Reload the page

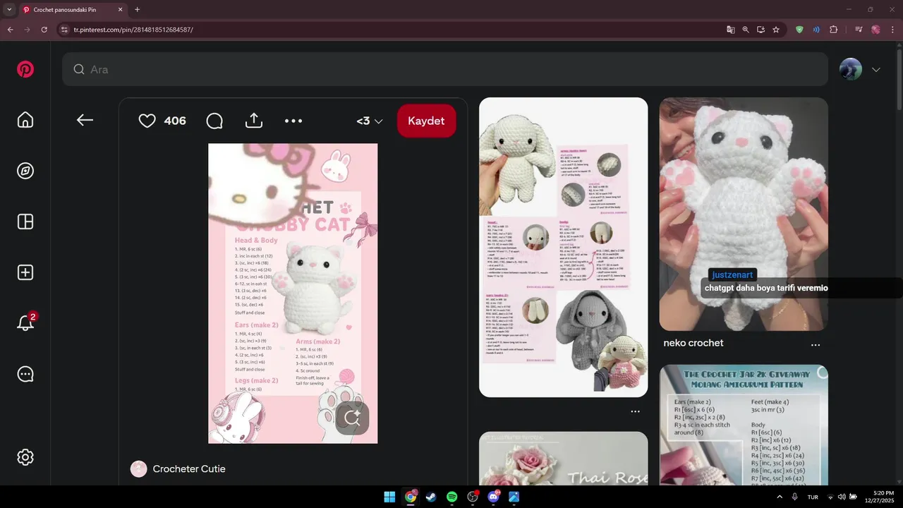[44, 30]
